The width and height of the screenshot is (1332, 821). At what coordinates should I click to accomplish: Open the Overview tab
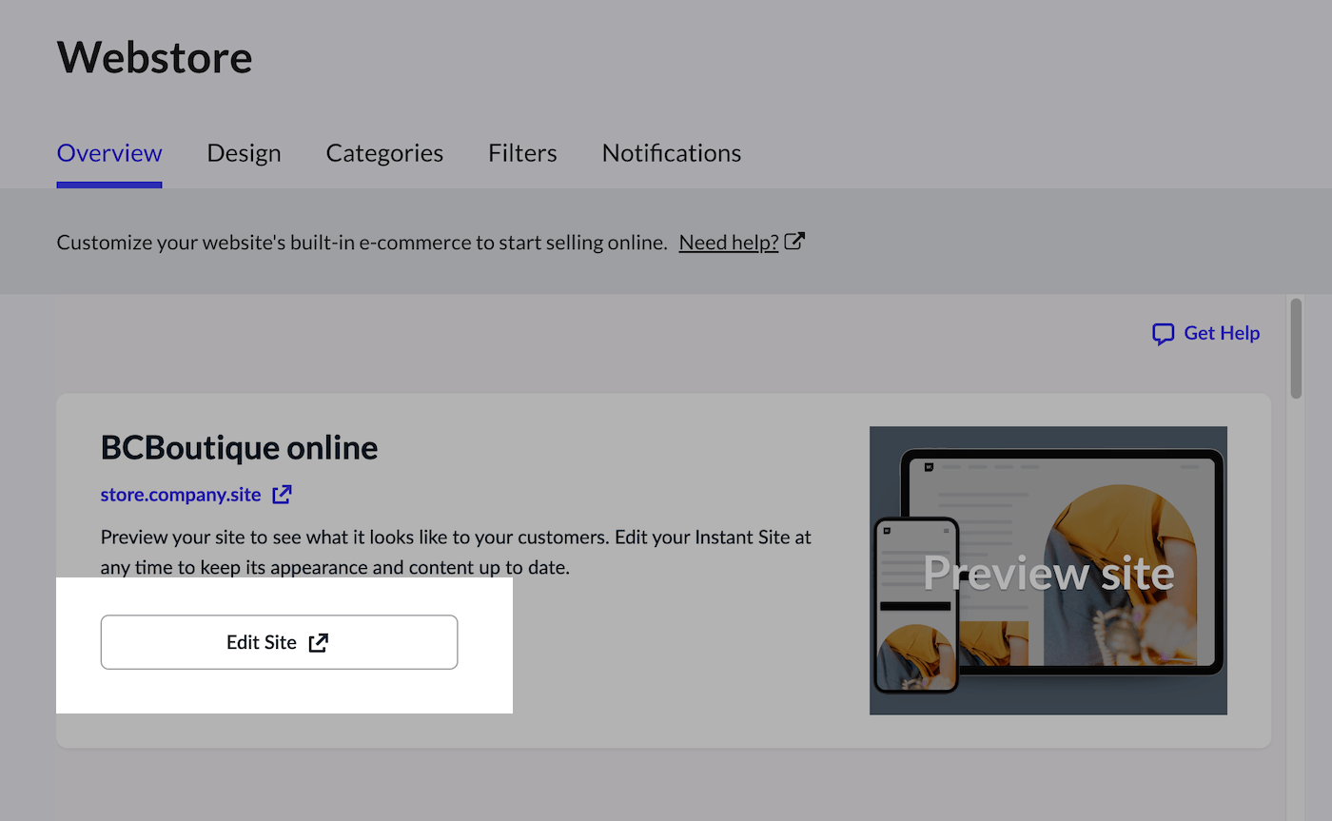coord(109,153)
